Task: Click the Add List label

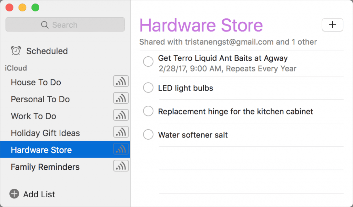Action: [x=39, y=194]
